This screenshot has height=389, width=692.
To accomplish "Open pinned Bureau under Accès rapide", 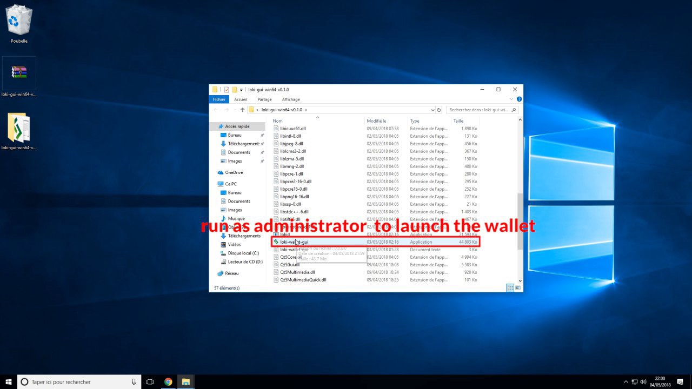I will coord(235,135).
